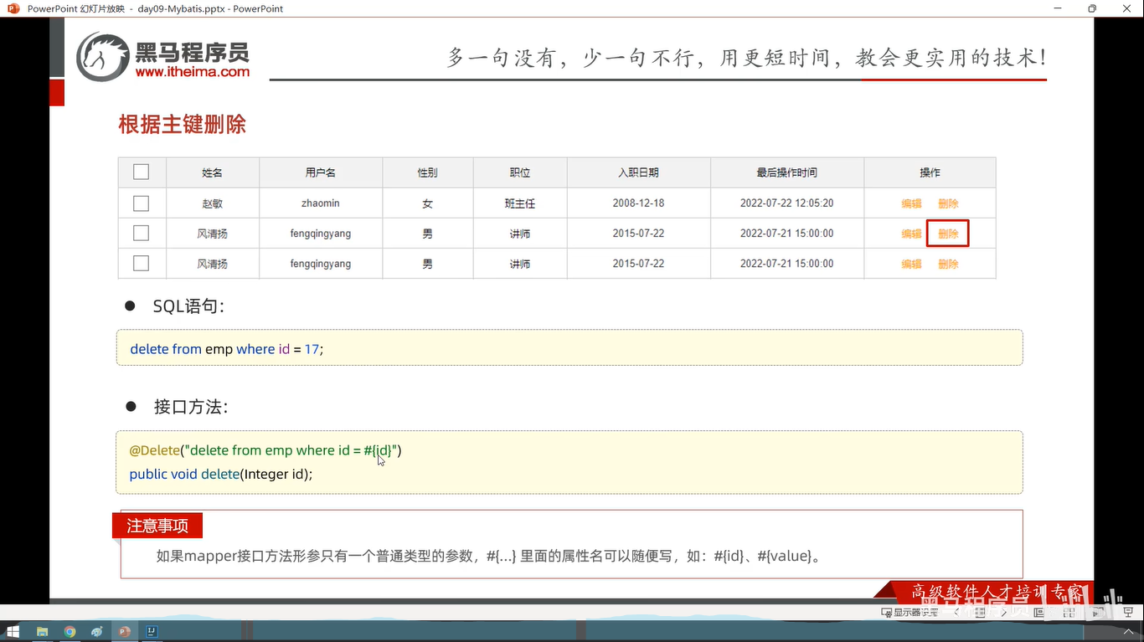Open 显示器设置 display settings in the status bar
This screenshot has height=642, width=1144.
point(910,613)
